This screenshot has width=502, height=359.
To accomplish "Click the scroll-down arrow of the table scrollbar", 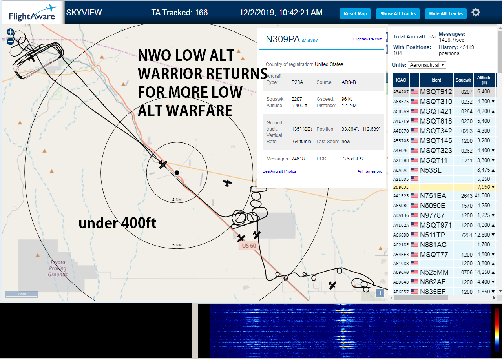I will point(500,291).
